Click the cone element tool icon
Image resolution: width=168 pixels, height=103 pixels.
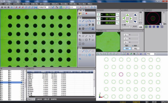[x=80, y=29]
